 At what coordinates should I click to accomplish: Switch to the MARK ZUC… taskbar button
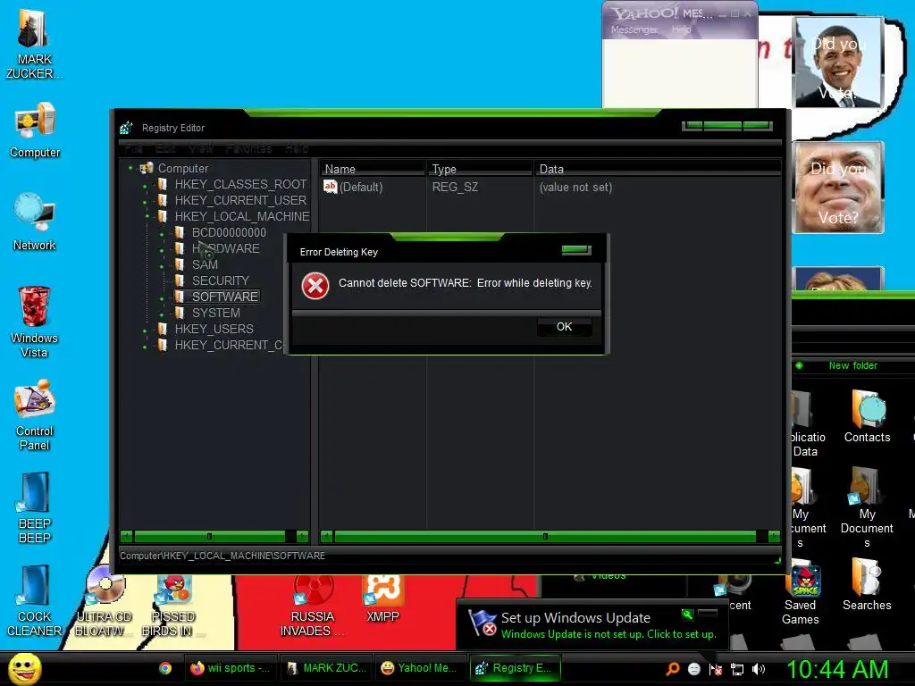pyautogui.click(x=326, y=668)
